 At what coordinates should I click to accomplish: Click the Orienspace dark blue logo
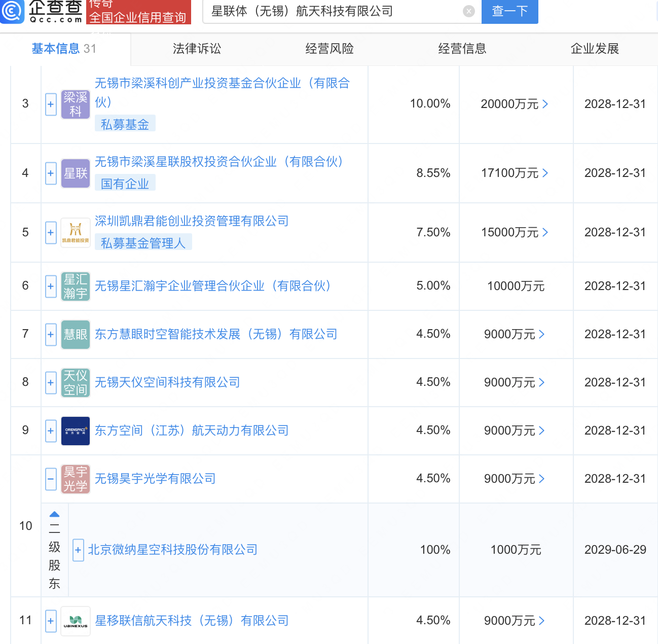tap(76, 431)
